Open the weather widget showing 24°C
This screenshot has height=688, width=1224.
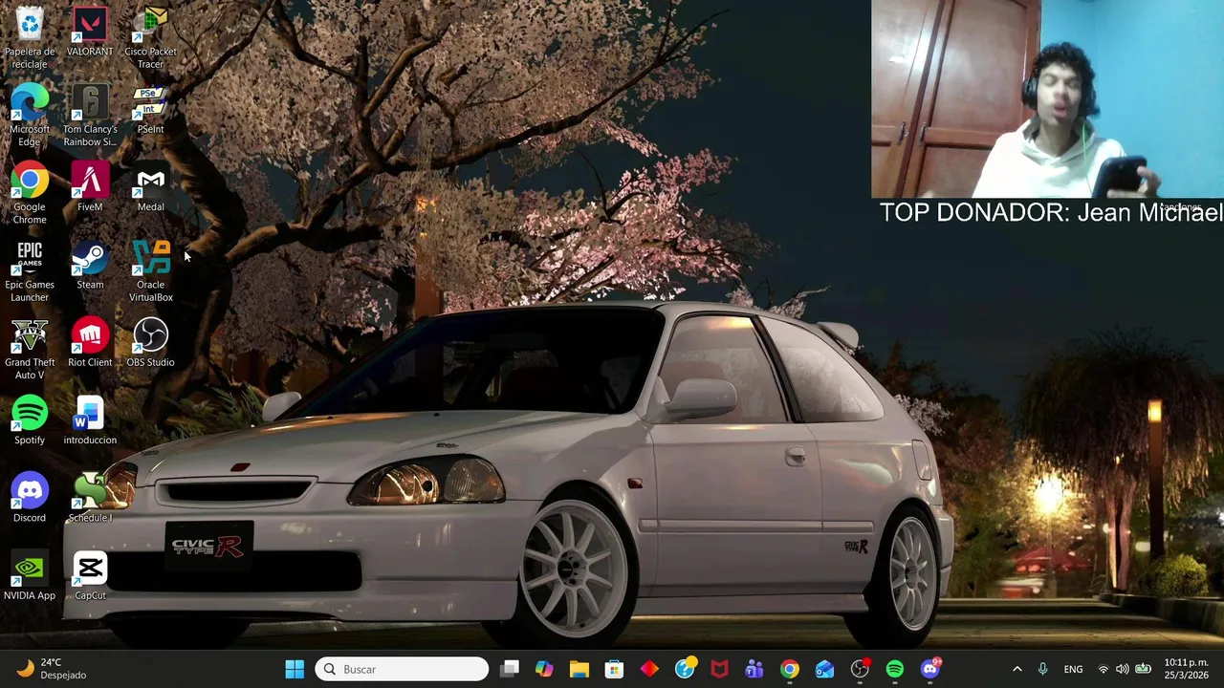pos(53,669)
